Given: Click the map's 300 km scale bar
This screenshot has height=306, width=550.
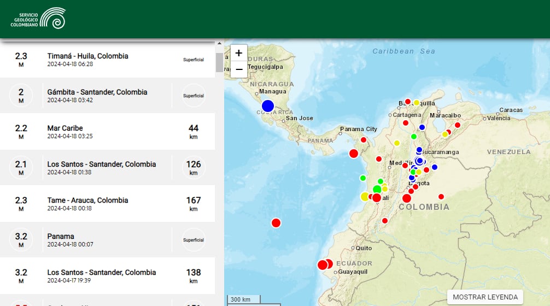Looking at the screenshot, I should pyautogui.click(x=244, y=299).
